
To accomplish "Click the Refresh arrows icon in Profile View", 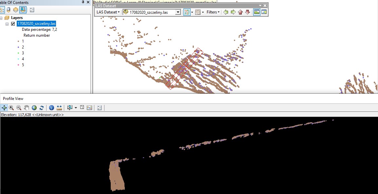I will (x=42, y=107).
